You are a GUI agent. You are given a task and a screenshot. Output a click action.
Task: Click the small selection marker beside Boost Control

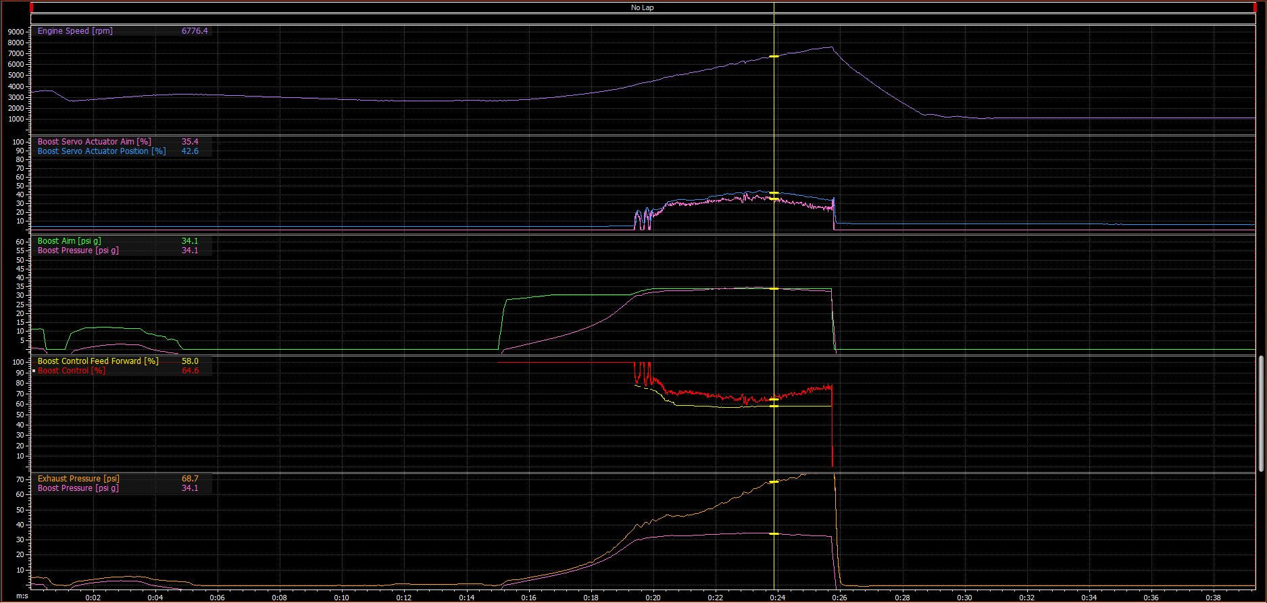tap(34, 371)
